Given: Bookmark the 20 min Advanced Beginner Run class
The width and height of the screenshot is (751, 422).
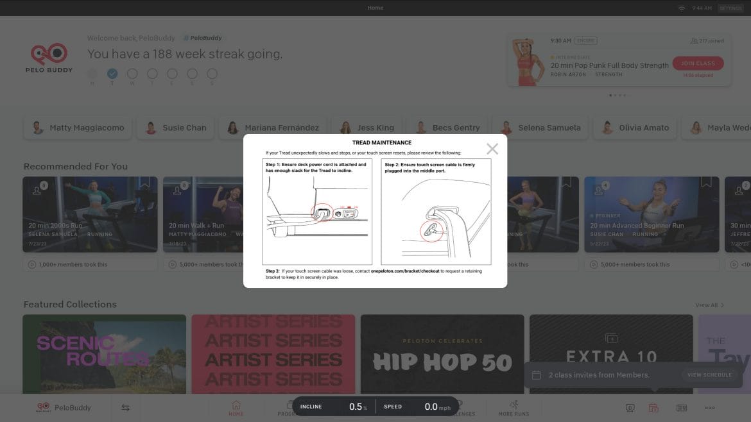Looking at the screenshot, I should (x=707, y=182).
